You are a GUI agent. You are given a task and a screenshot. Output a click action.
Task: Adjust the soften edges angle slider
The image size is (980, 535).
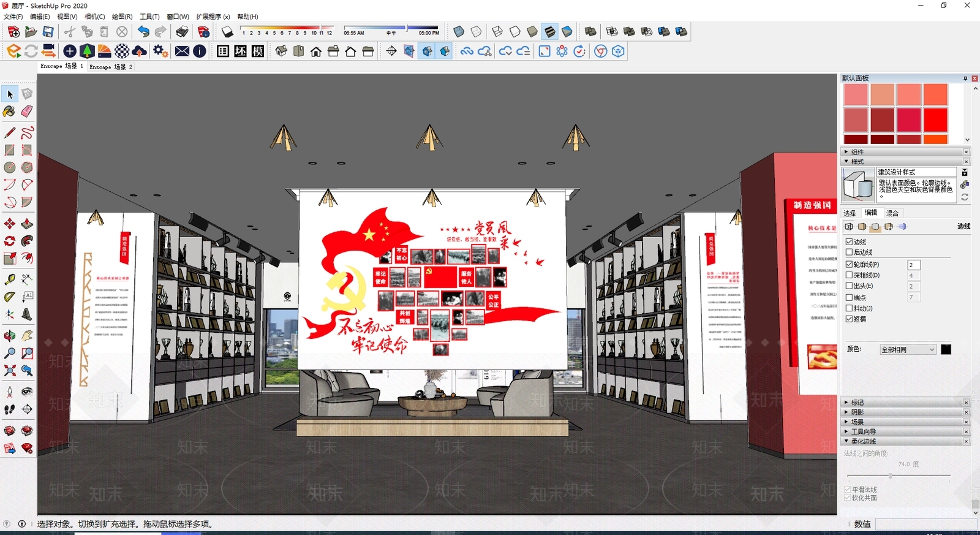point(891,476)
